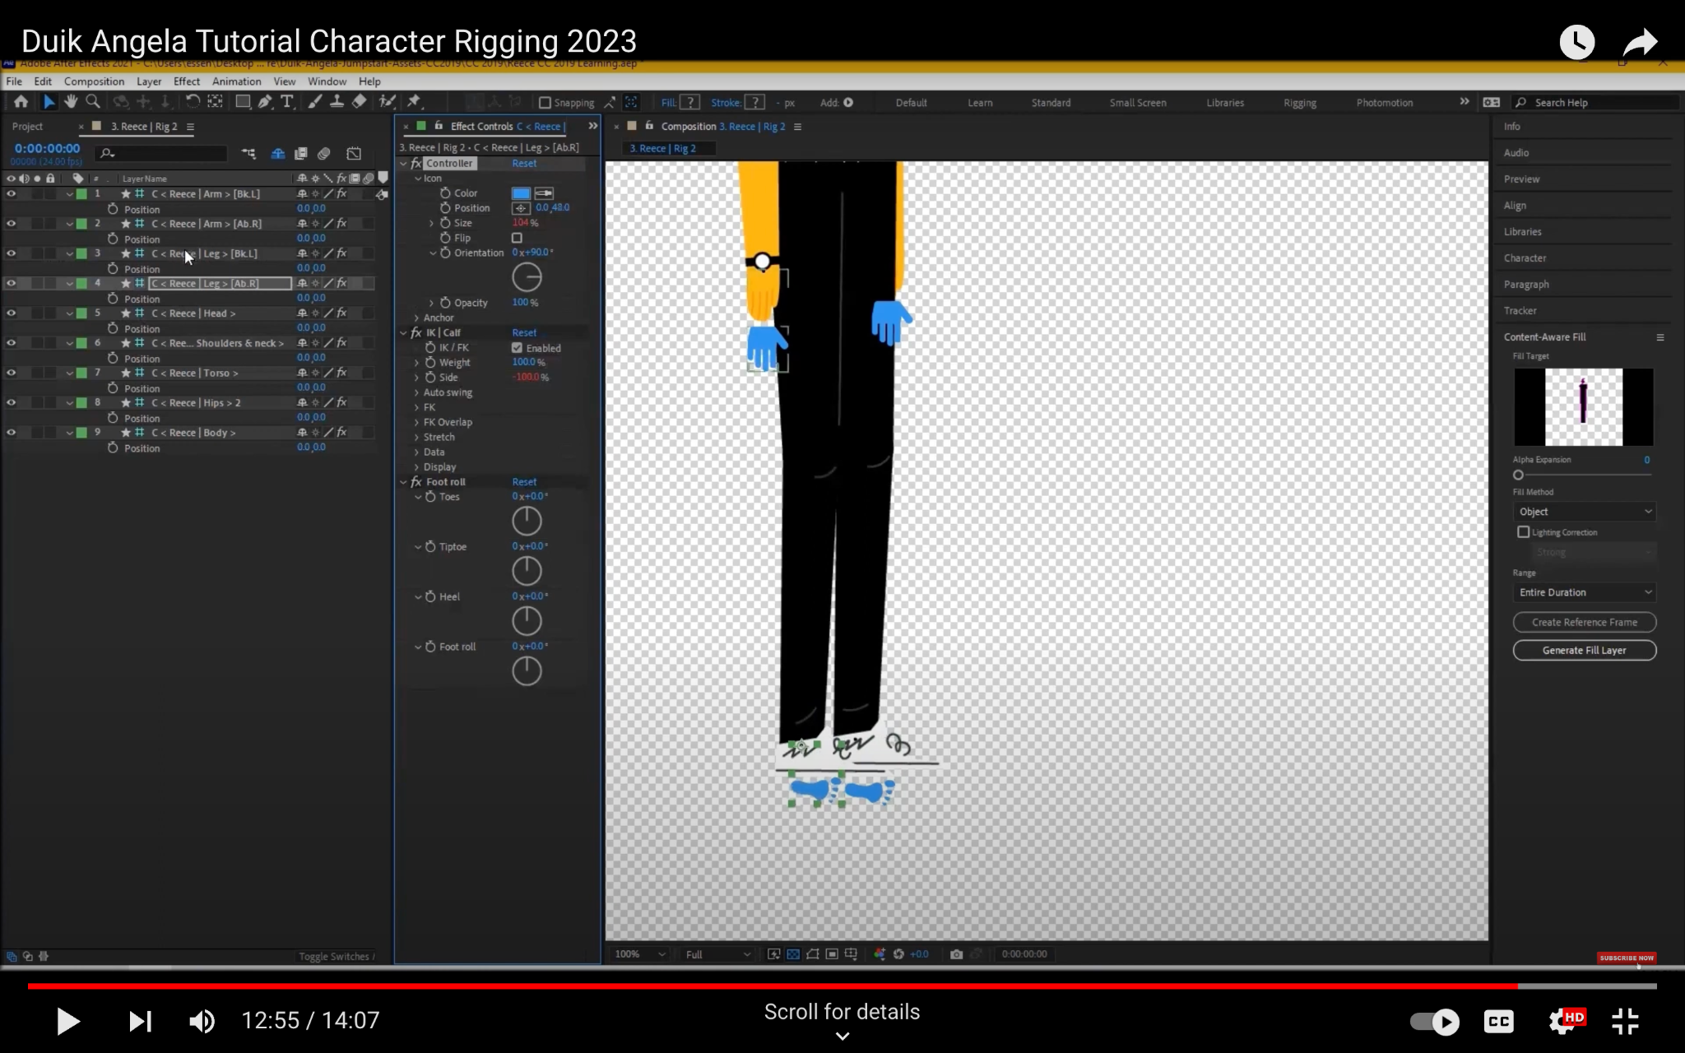Select the Hand tool in toolbar
1685x1053 pixels.
71,101
